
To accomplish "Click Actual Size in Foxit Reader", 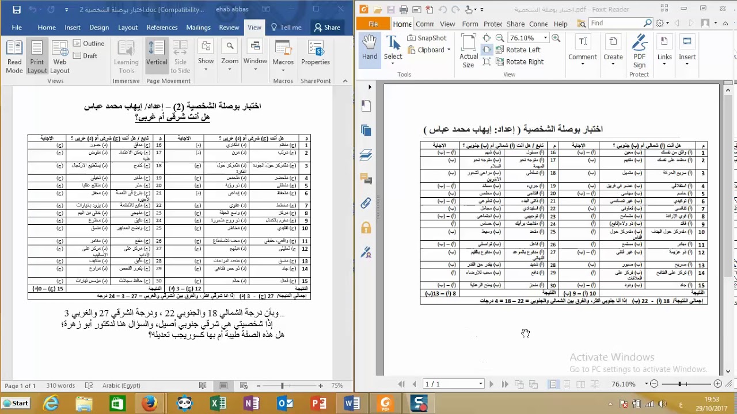I will (469, 51).
